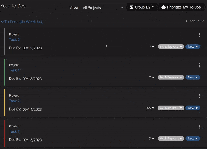This screenshot has width=207, height=149.
Task: Click the robot icon on Prioritize button
Action: coord(164,7)
